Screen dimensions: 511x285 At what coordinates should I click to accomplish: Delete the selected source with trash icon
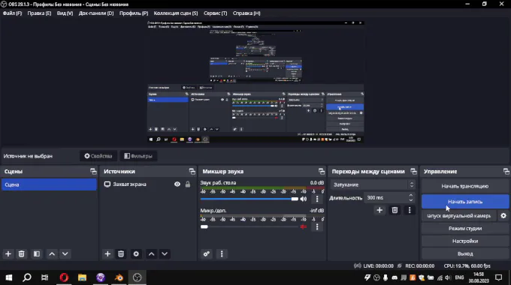(121, 254)
